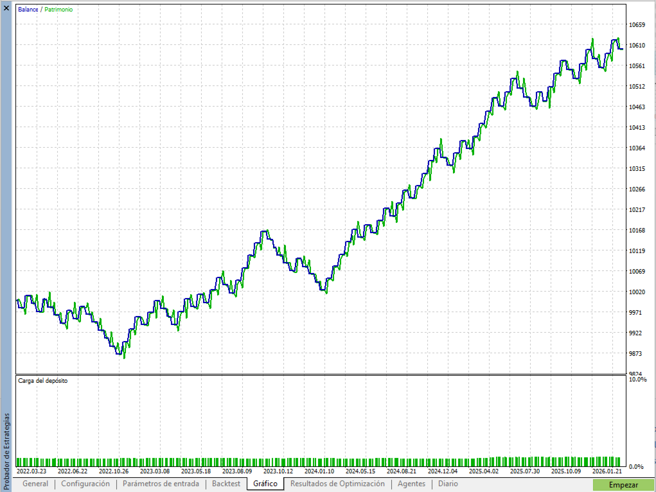Click the 10168 axis value
This screenshot has width=656, height=492.
coord(637,230)
